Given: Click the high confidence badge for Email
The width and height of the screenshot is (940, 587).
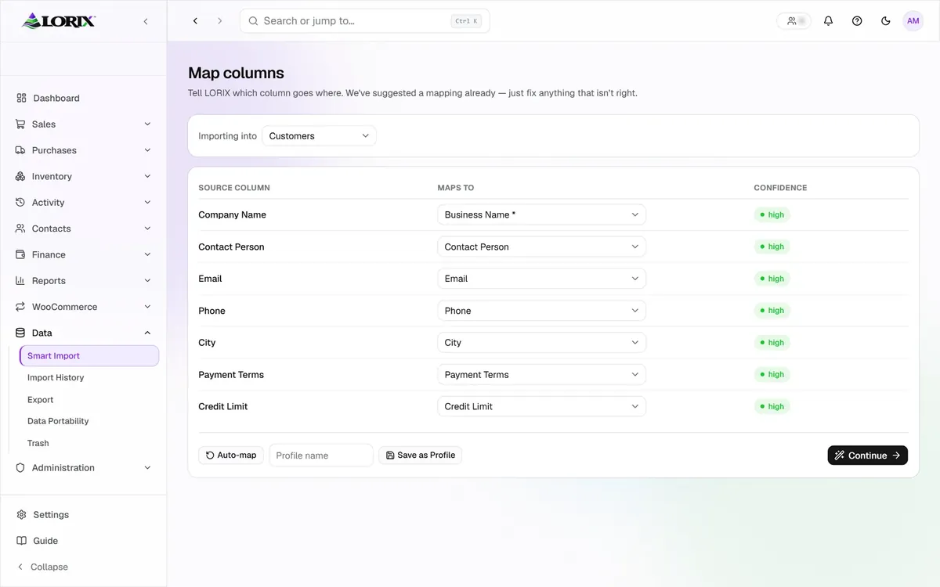Looking at the screenshot, I should coord(772,279).
